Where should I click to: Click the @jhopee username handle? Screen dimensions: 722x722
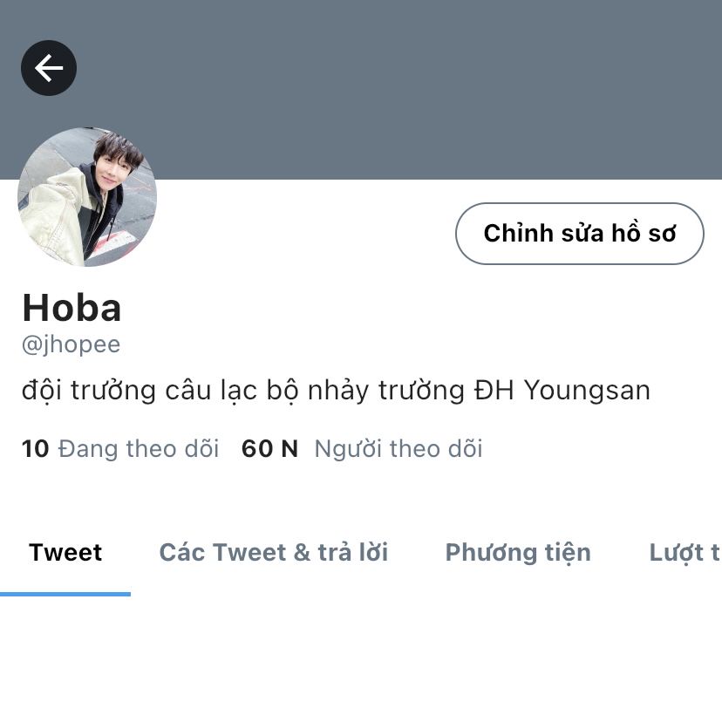pos(71,344)
